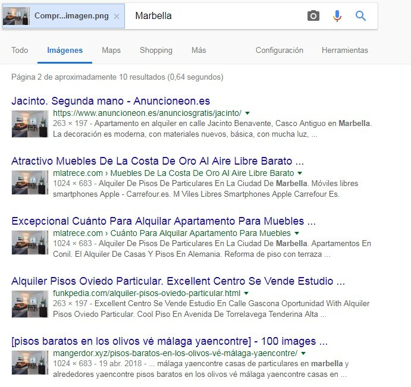Click the microphone voice search icon
The height and width of the screenshot is (387, 411).
[x=337, y=16]
